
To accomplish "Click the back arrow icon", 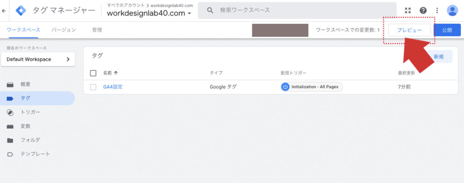I will (x=4, y=10).
